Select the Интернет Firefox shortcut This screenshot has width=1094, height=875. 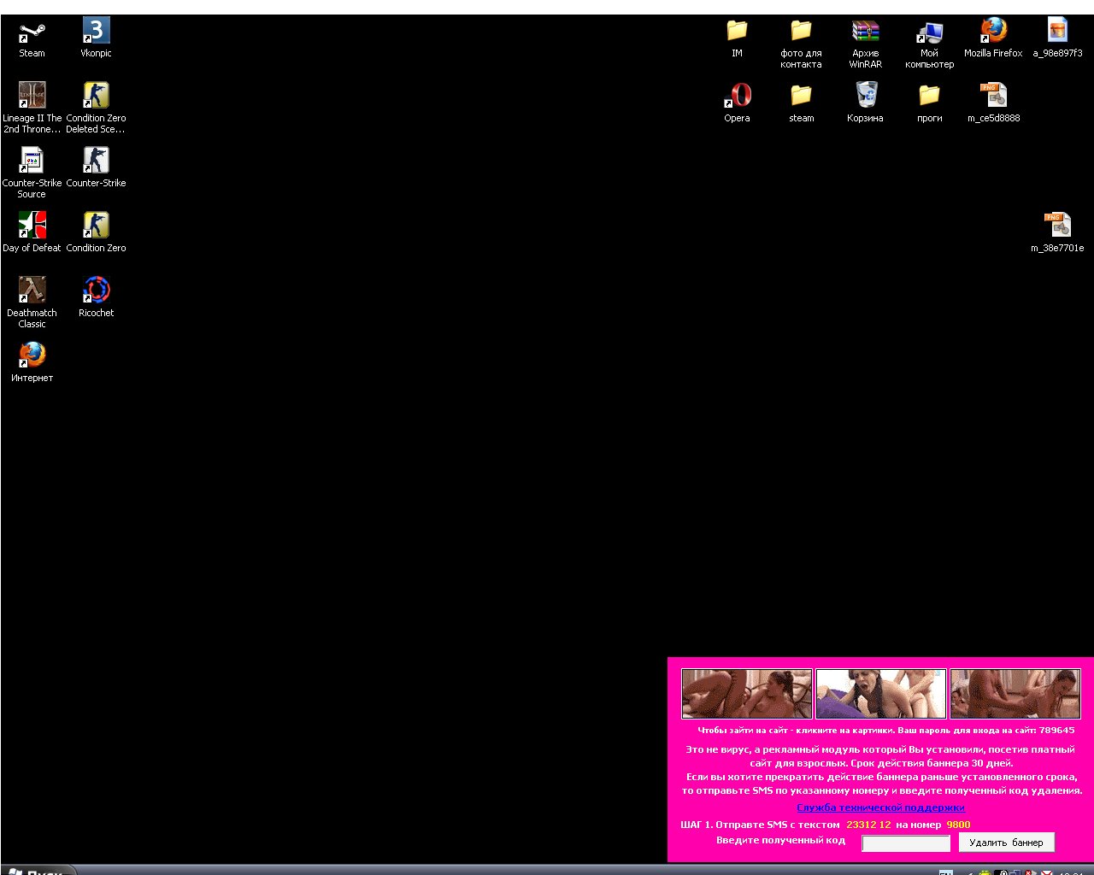point(32,362)
